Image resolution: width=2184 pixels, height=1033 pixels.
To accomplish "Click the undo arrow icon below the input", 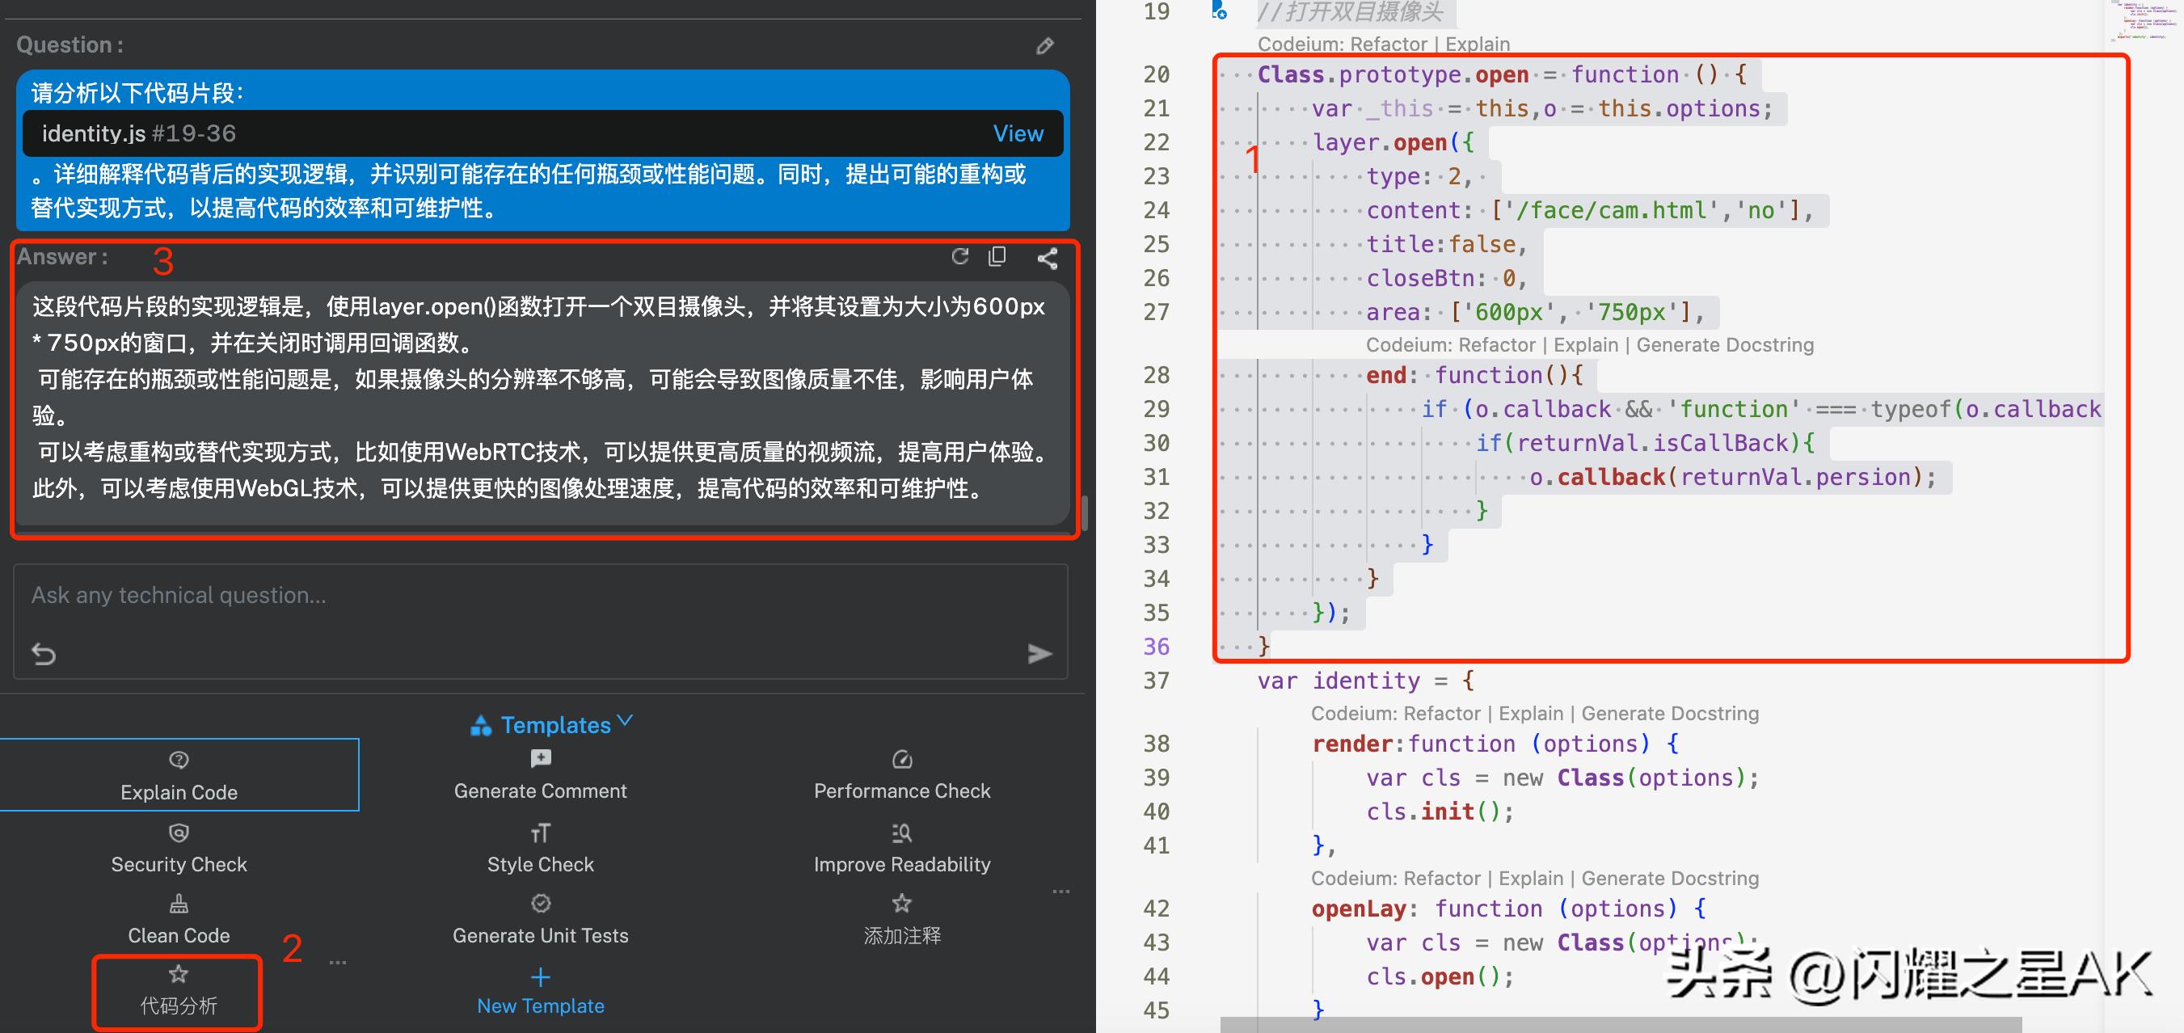I will click(x=44, y=654).
